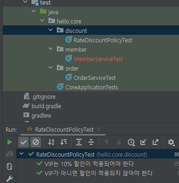Collapse the test folder chevron
Image resolution: width=179 pixels, height=183 pixels.
(25, 2)
